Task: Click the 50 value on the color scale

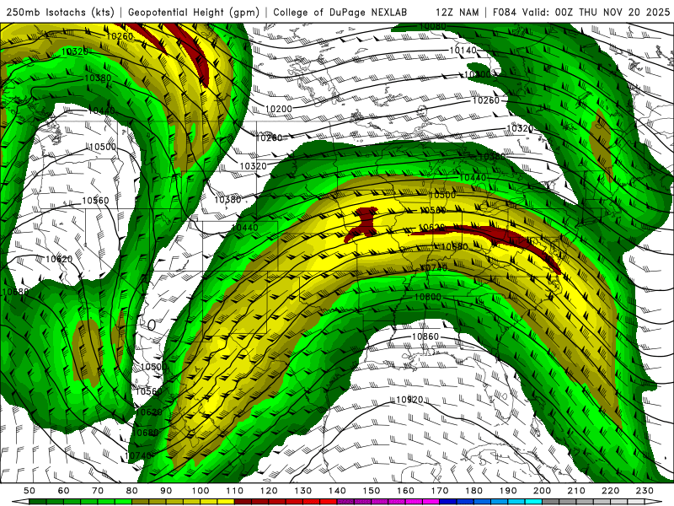Action: click(x=29, y=491)
